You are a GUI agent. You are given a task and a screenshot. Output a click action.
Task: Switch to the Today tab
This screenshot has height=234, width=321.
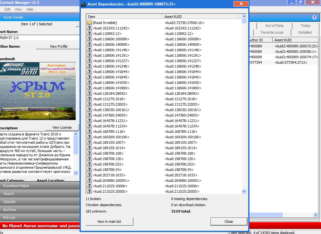[305, 26]
